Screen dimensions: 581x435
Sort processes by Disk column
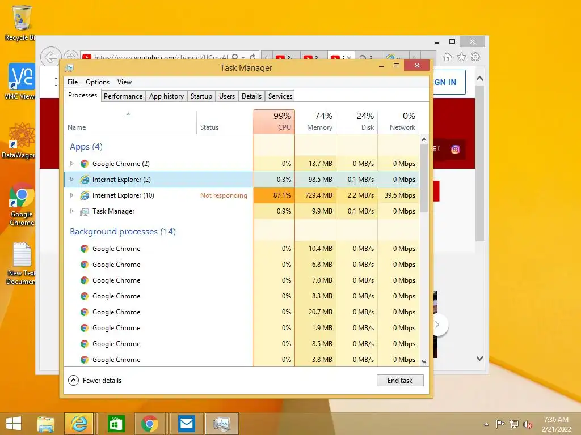357,121
